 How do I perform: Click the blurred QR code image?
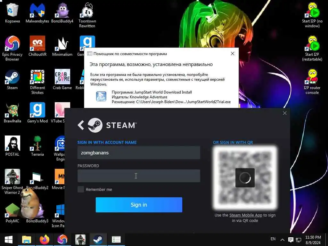pos(245,177)
